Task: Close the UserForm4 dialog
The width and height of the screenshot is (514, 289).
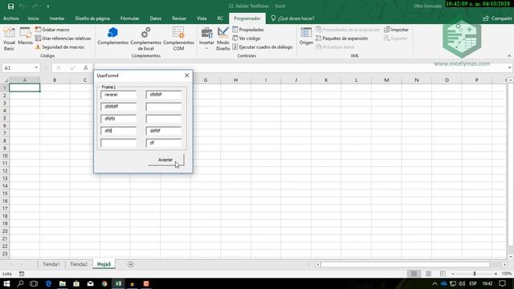Action: tap(187, 75)
